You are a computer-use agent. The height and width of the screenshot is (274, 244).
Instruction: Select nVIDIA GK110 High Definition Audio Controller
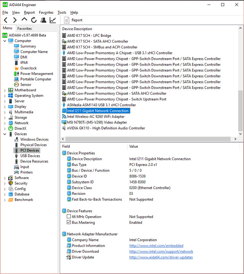click(x=106, y=128)
